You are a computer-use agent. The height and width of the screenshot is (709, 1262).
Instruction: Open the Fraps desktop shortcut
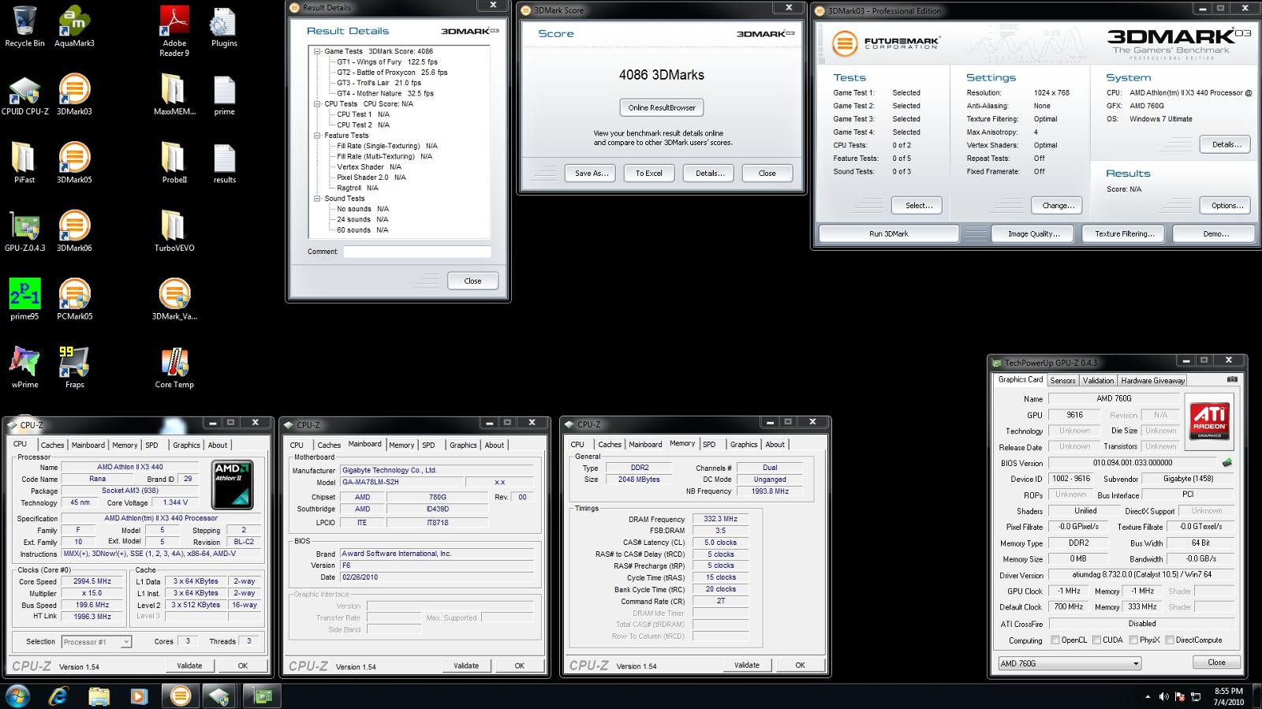click(x=74, y=368)
